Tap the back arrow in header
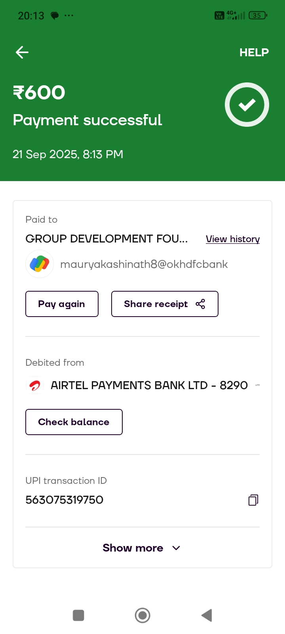This screenshot has width=285, height=634. click(22, 52)
